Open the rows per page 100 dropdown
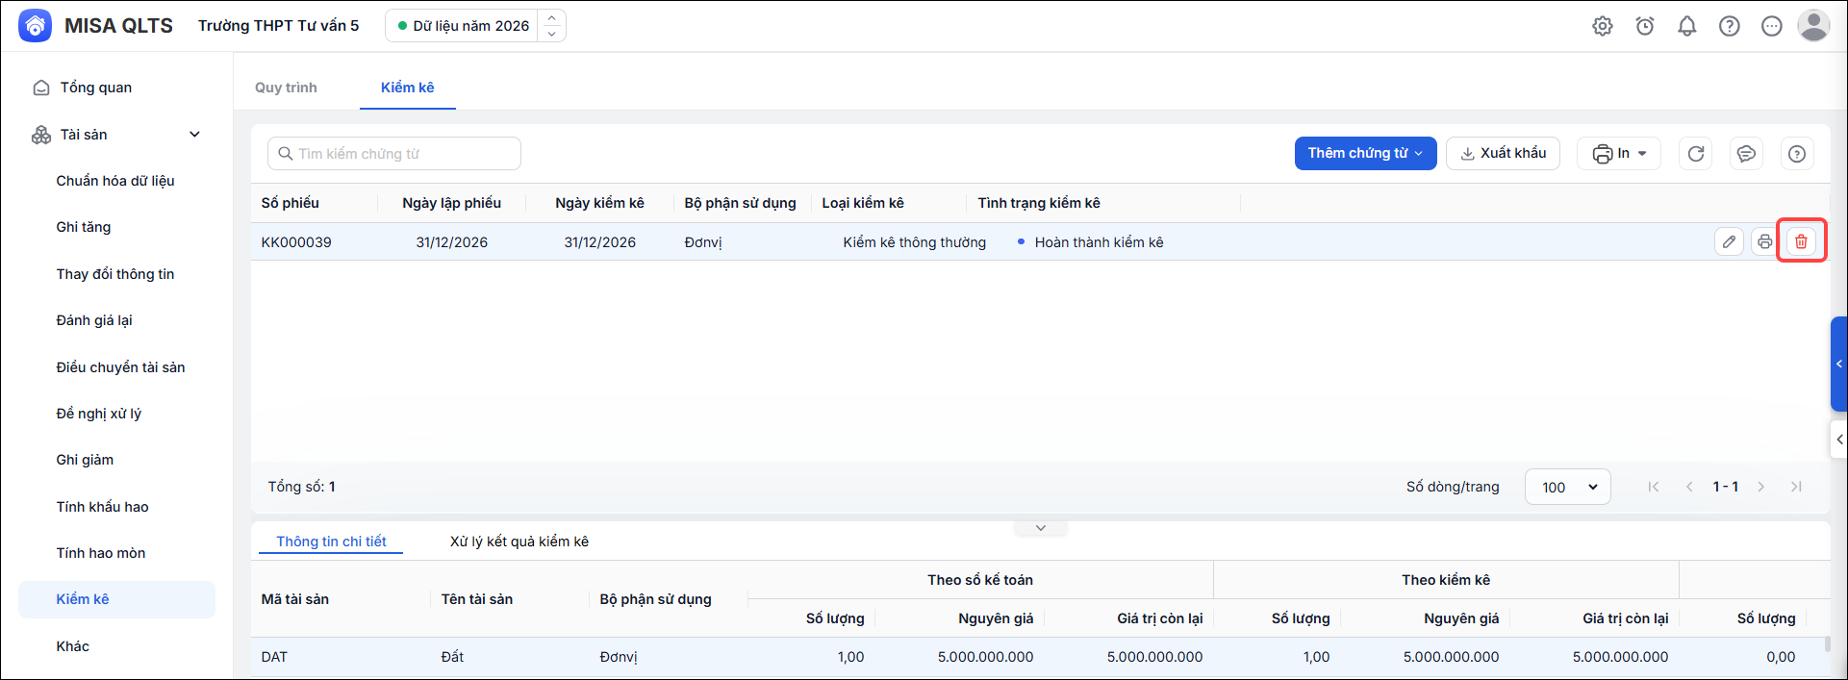Viewport: 1848px width, 680px height. pyautogui.click(x=1568, y=487)
